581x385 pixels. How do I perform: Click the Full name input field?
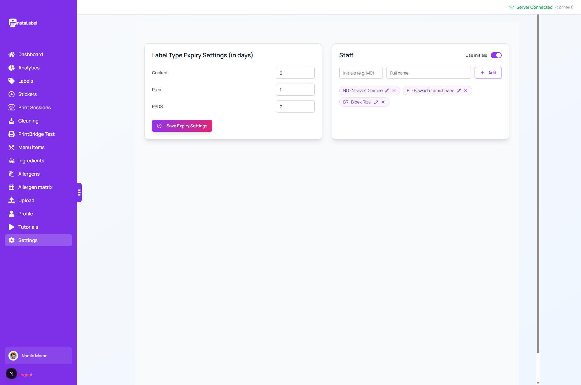coord(428,73)
